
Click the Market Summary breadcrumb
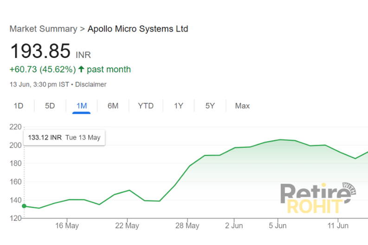coord(43,29)
